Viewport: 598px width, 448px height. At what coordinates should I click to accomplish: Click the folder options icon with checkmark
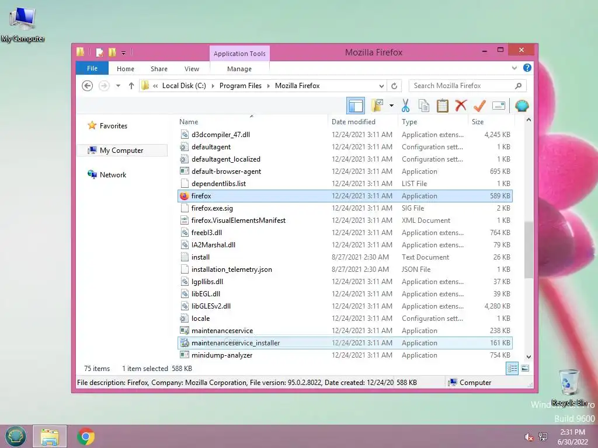(377, 106)
